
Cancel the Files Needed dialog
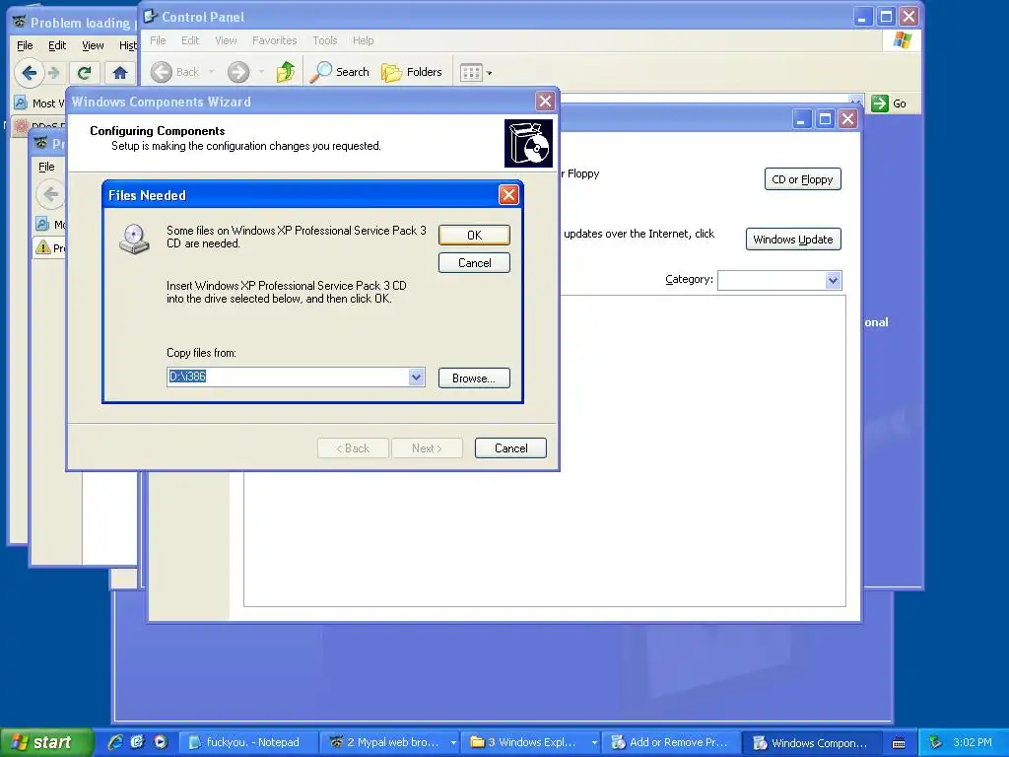click(x=474, y=262)
